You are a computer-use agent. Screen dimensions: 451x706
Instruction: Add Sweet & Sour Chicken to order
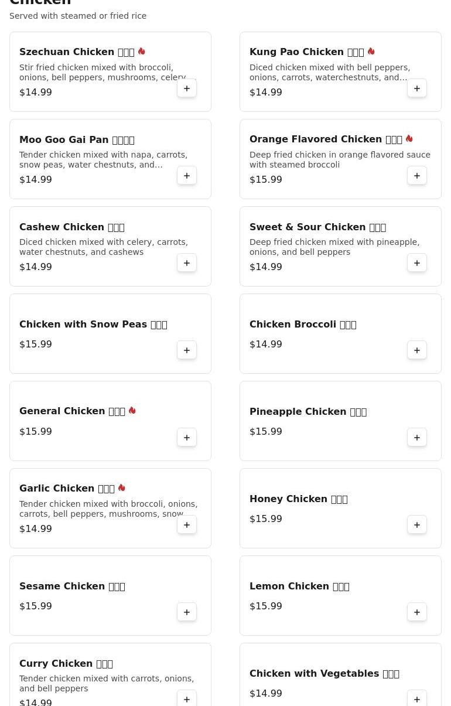coord(417,263)
